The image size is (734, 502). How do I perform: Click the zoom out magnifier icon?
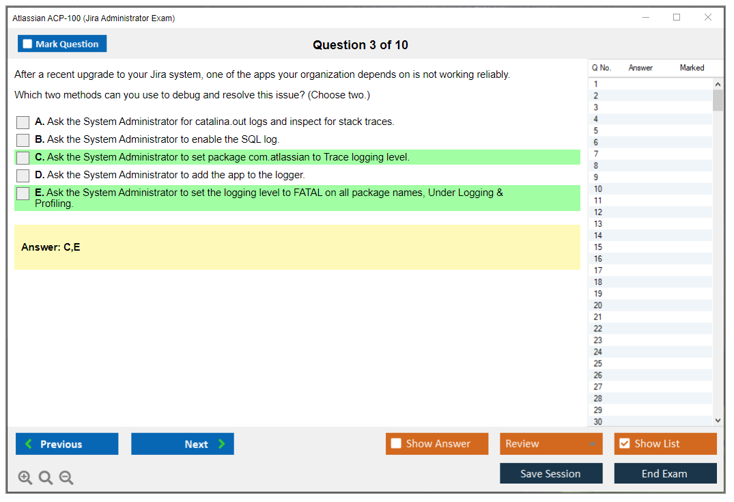(66, 478)
